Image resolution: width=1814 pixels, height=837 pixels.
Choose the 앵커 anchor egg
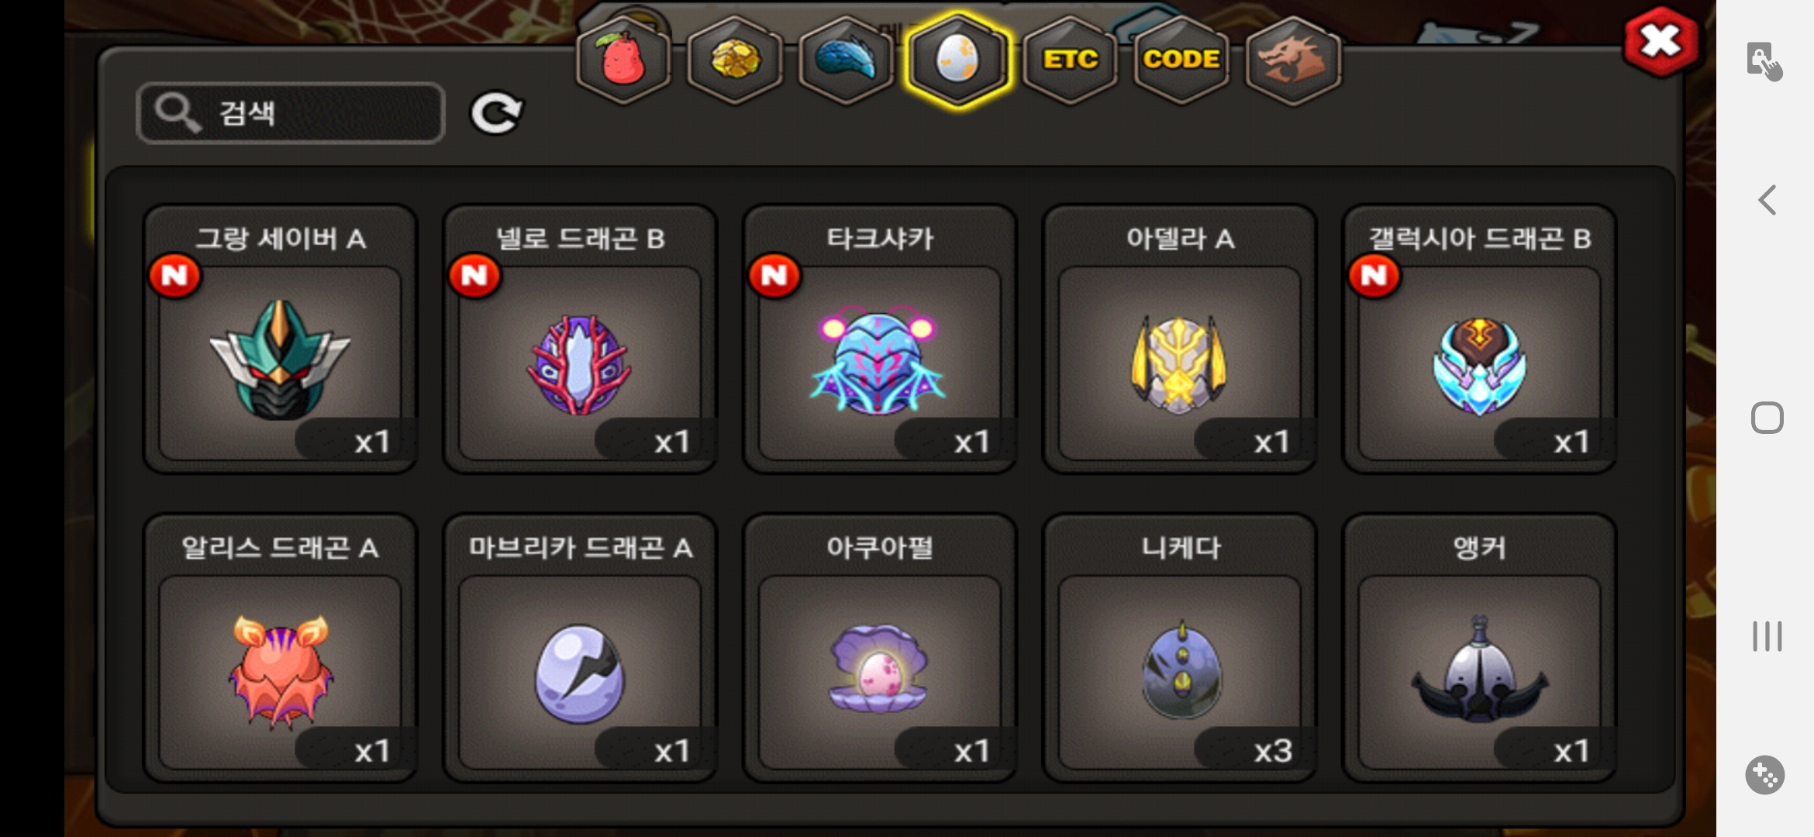[x=1479, y=648]
